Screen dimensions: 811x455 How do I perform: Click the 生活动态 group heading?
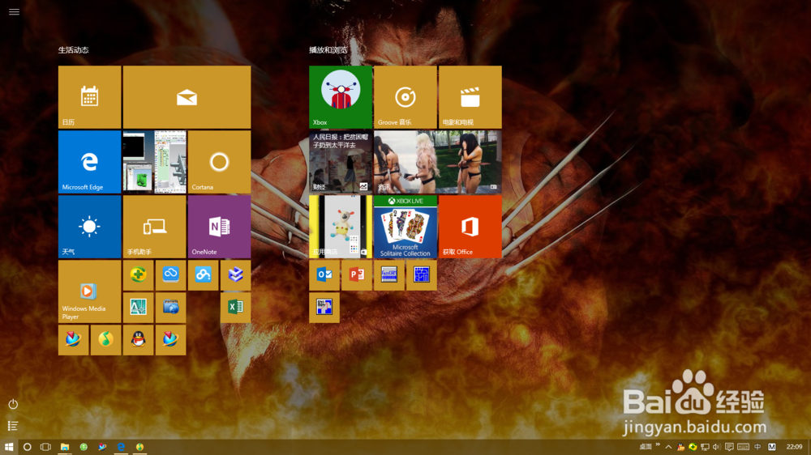[x=74, y=50]
